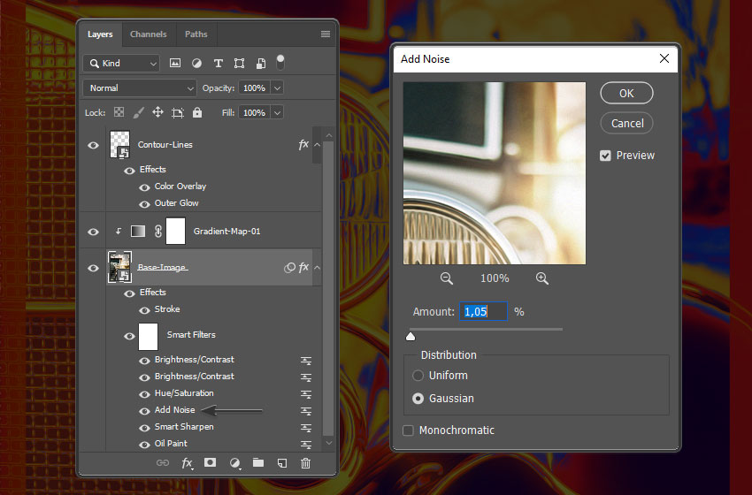Create new group folder icon

pyautogui.click(x=258, y=462)
